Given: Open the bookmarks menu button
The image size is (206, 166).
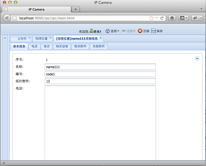Looking at the screenshot, I should 183,18.
